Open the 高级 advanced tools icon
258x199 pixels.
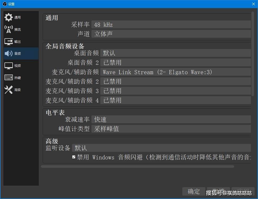click(x=9, y=90)
